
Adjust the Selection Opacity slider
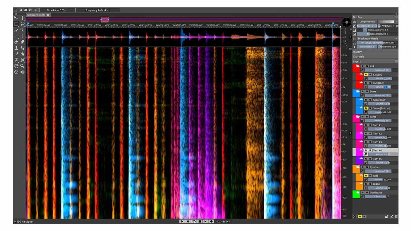point(378,34)
